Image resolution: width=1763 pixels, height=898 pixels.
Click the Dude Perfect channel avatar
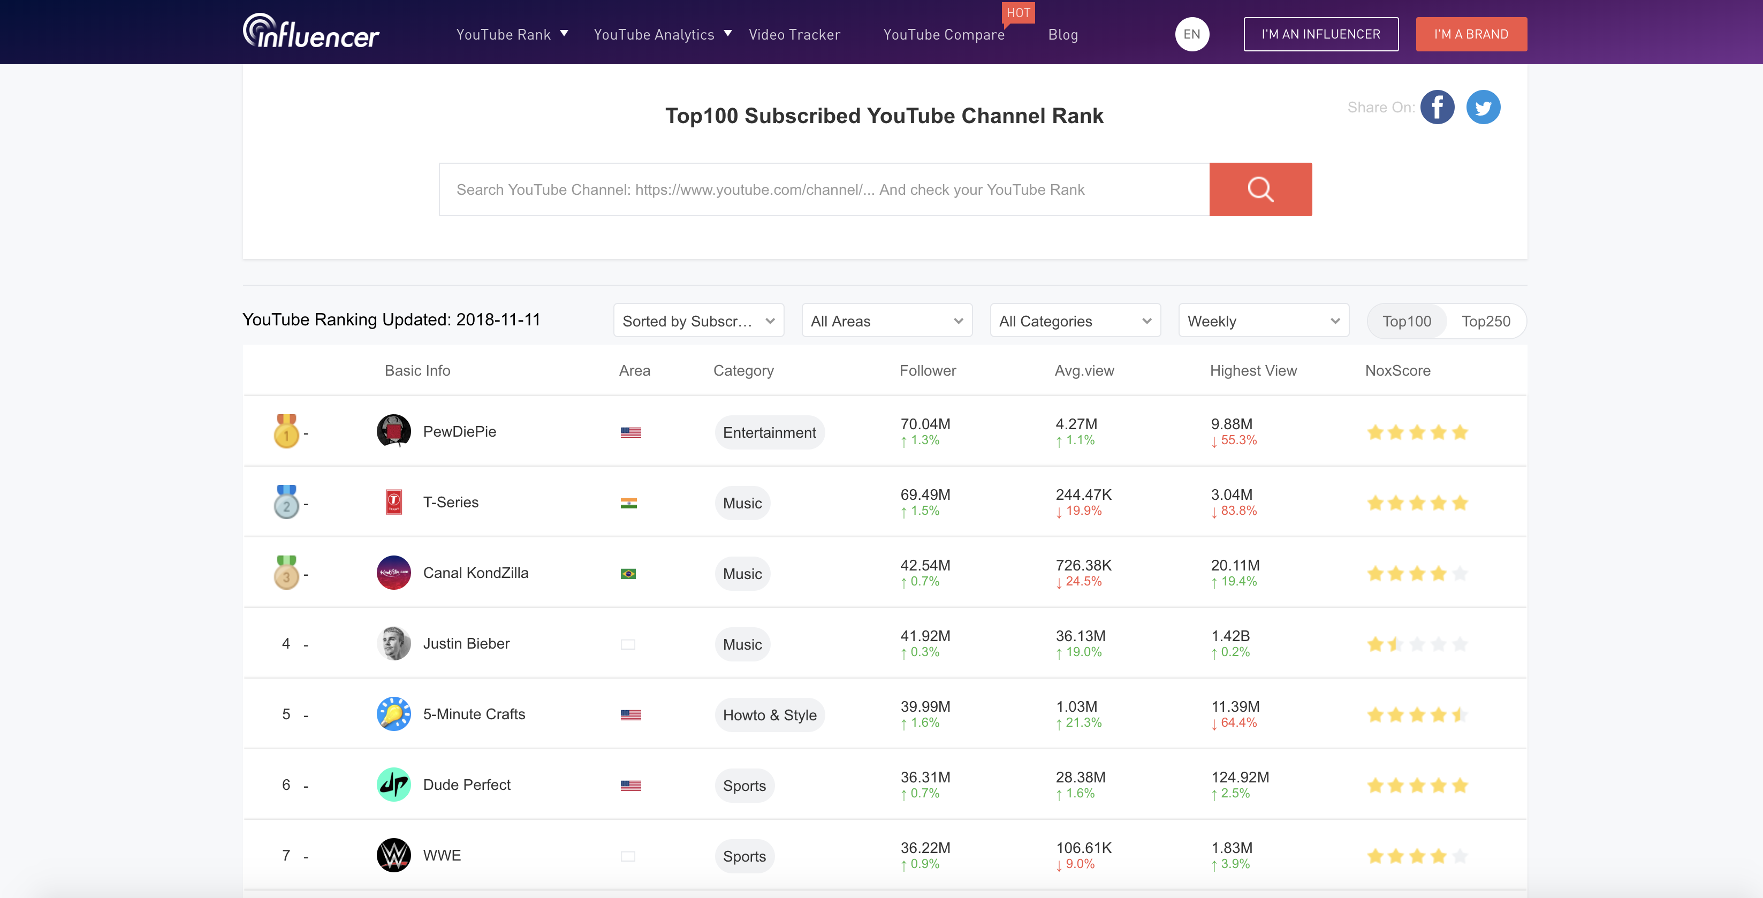pyautogui.click(x=393, y=785)
